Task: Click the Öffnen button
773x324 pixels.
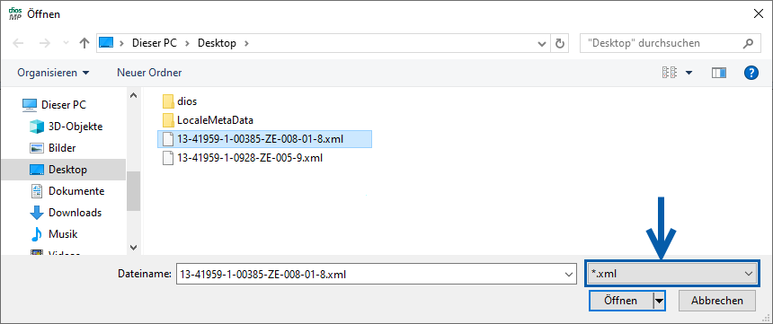Action: [621, 301]
